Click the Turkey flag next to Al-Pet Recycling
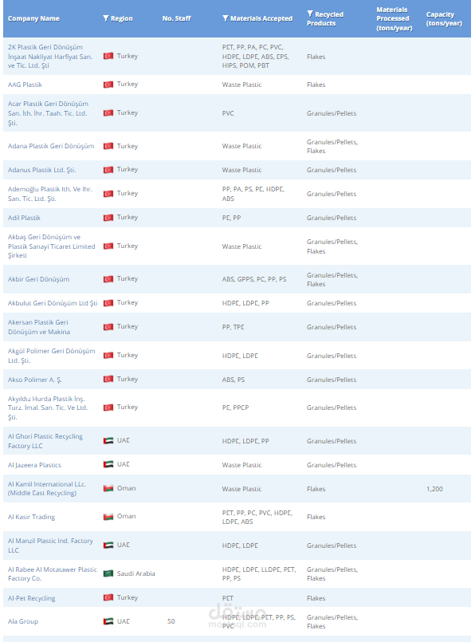Image resolution: width=475 pixels, height=642 pixels. 108,598
